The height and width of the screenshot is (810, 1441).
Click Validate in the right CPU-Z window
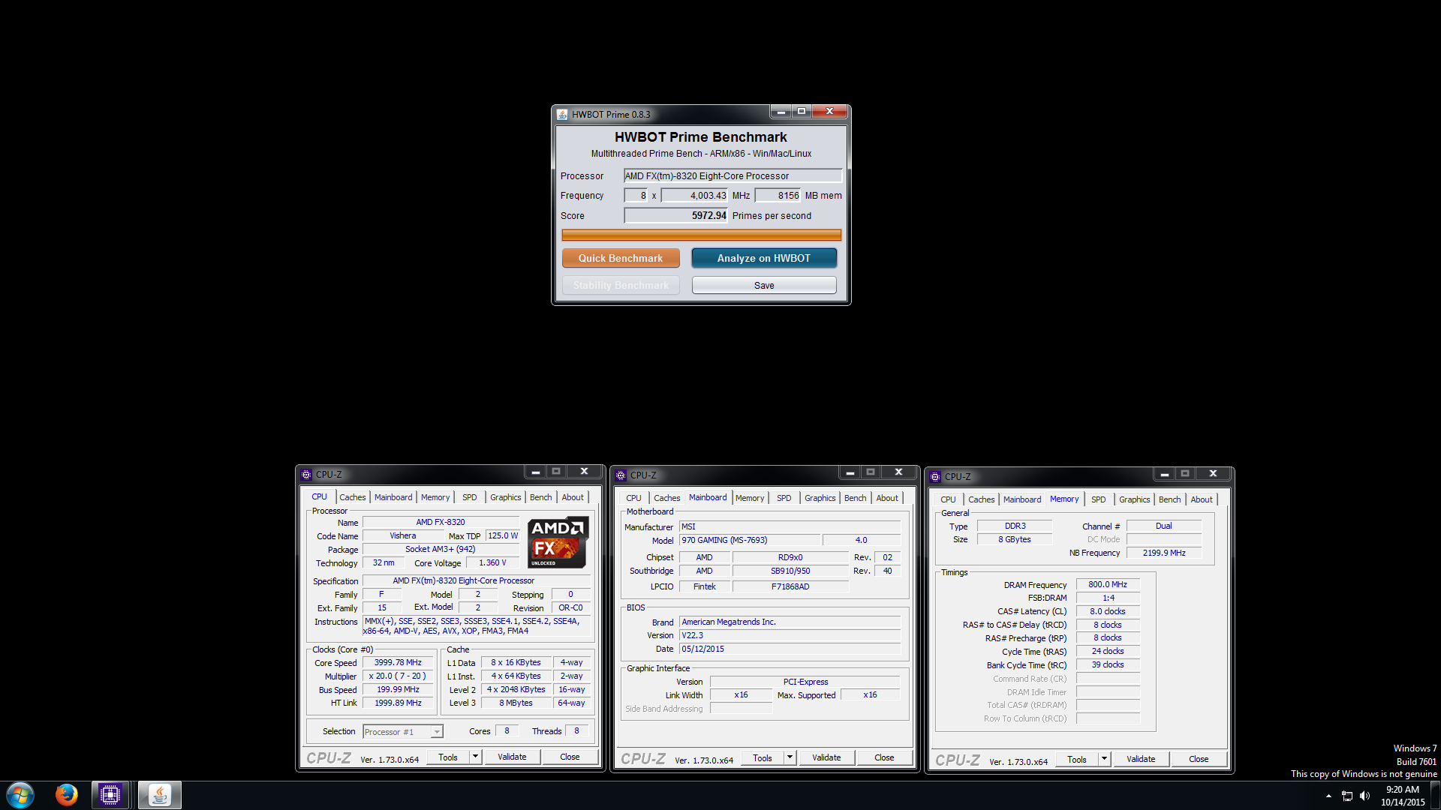[x=1141, y=760]
